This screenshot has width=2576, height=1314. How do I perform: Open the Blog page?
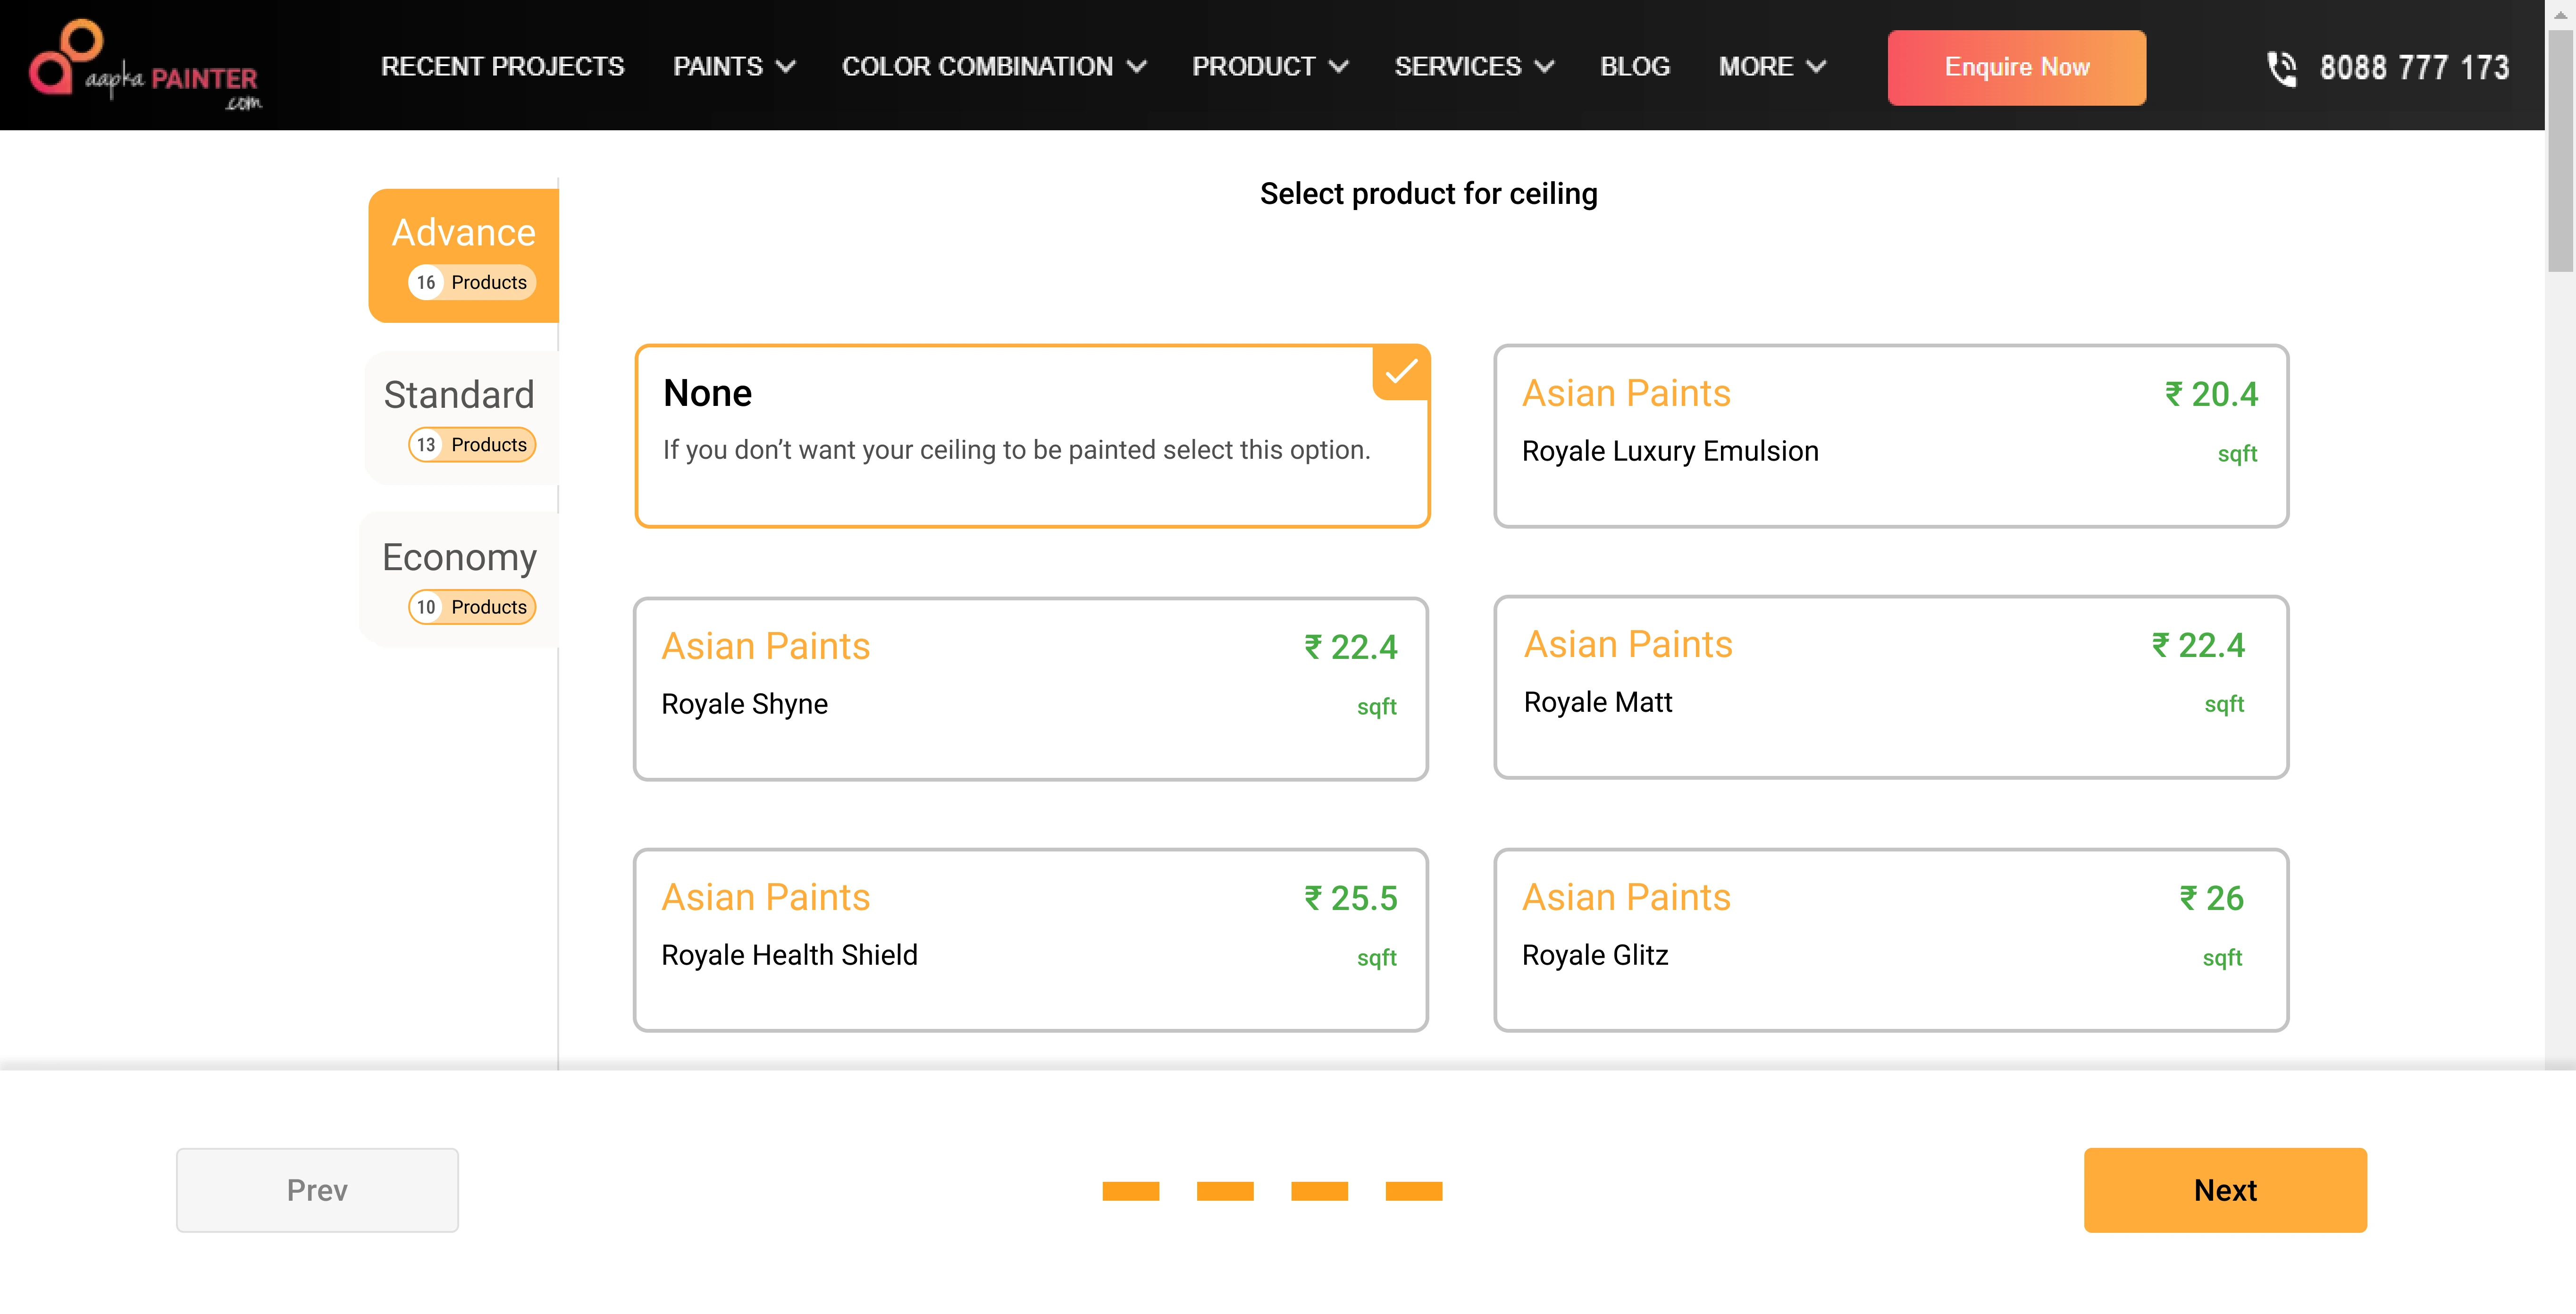(x=1635, y=67)
